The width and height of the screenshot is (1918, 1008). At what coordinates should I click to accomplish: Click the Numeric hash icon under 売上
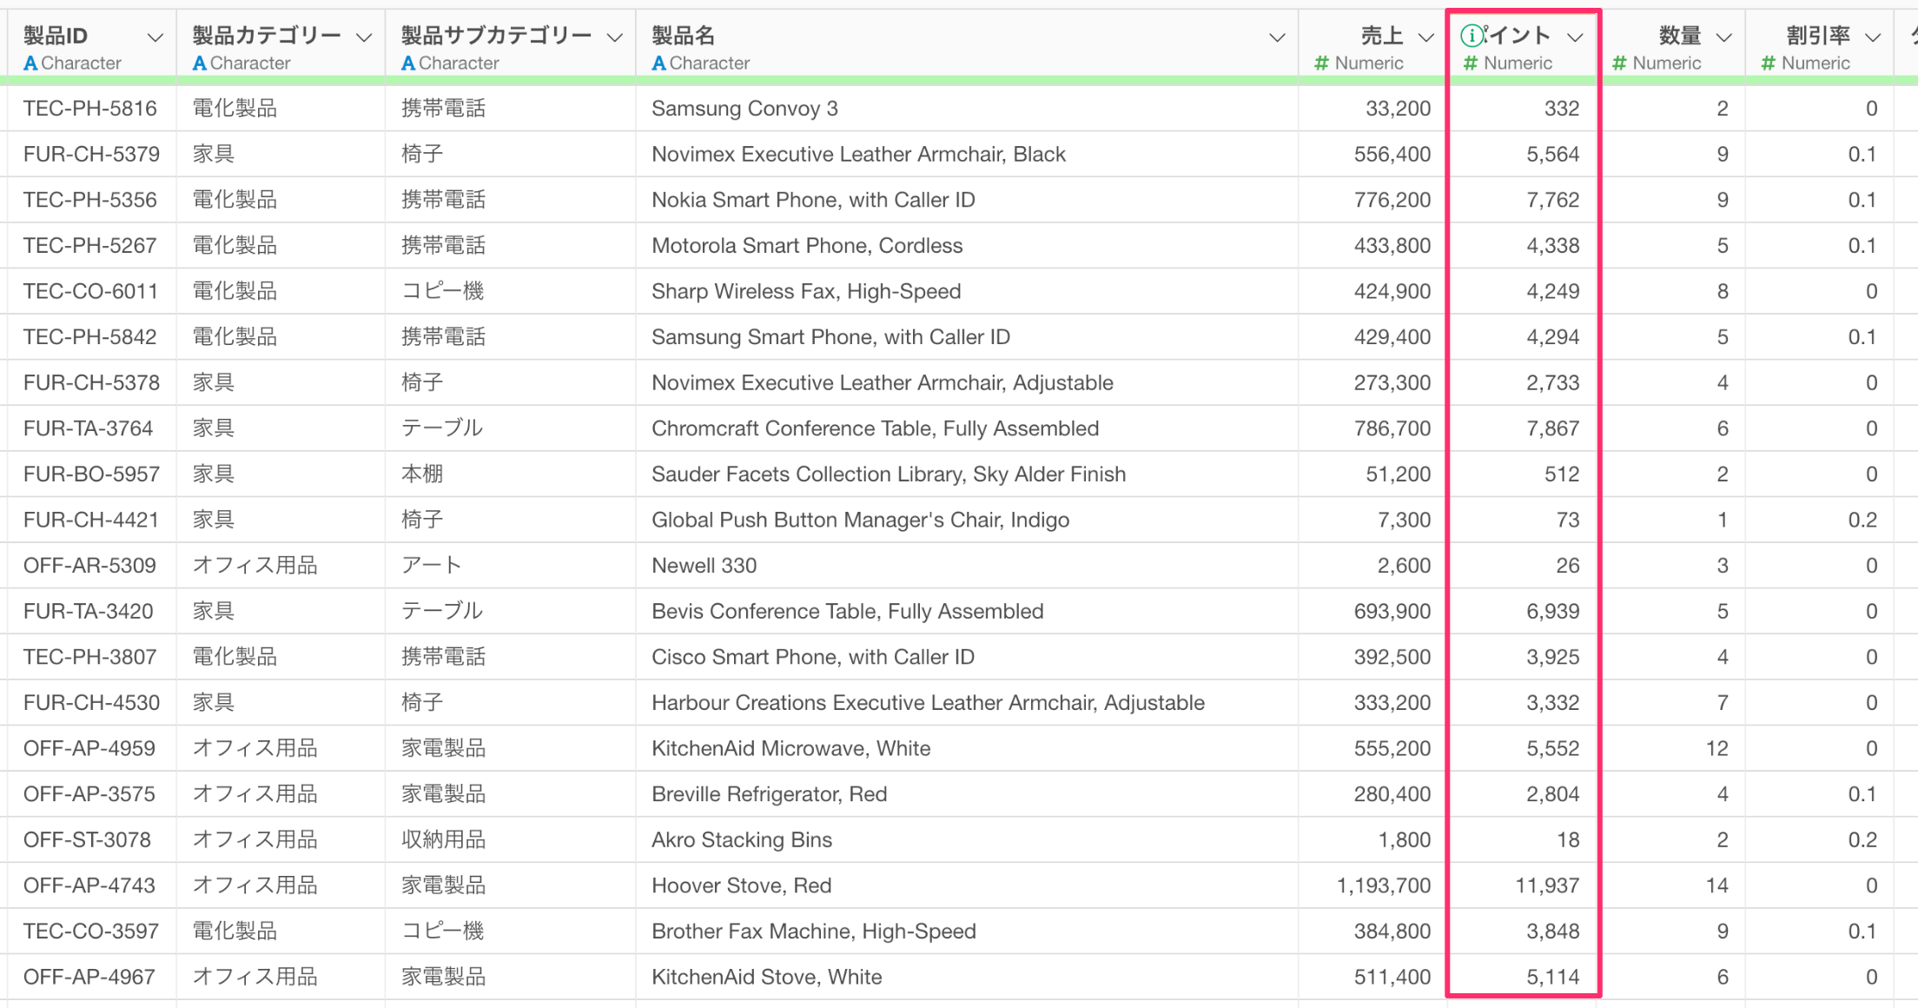[x=1321, y=63]
